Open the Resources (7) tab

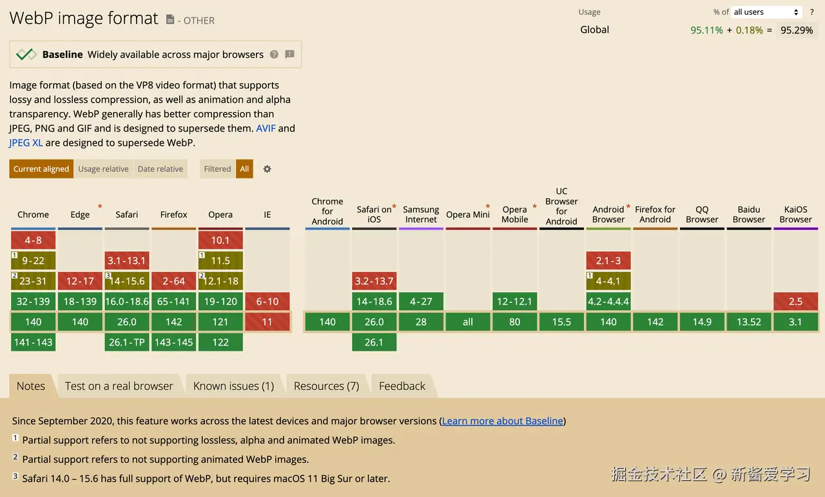pos(326,386)
